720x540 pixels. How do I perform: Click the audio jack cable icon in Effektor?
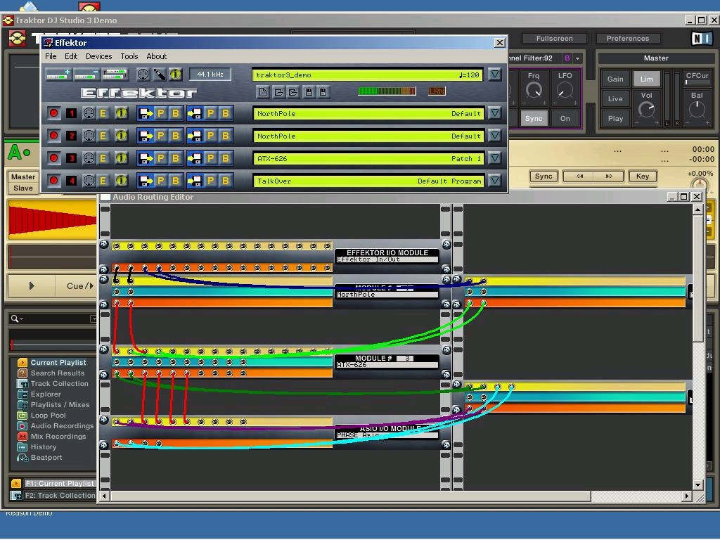[159, 75]
